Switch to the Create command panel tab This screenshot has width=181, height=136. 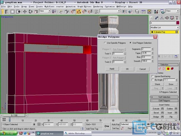[x=151, y=18]
